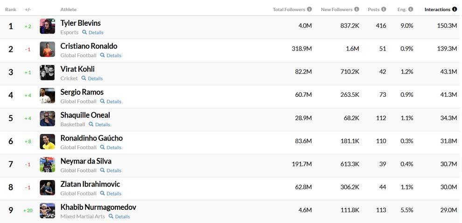Click the info icon next to Eng.
462x223 pixels.
411,9
